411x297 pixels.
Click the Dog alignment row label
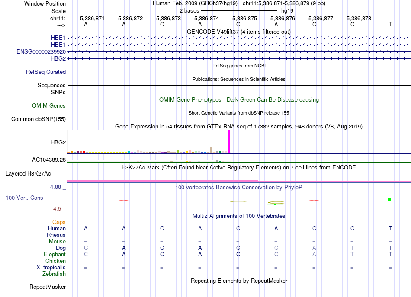[x=61, y=248]
